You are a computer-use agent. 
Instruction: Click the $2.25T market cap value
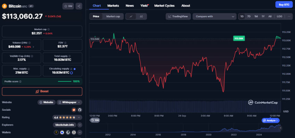pos(37,33)
